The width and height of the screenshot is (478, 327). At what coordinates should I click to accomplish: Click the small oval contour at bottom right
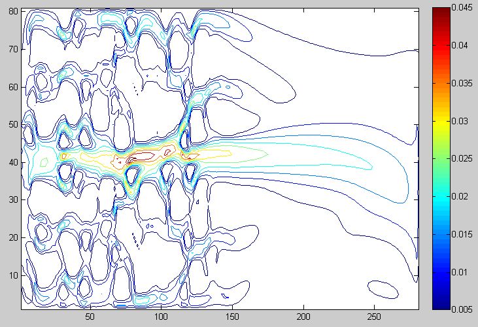383,288
